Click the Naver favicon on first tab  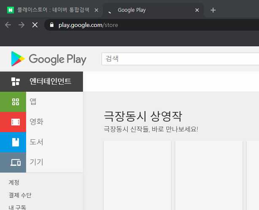click(11, 10)
